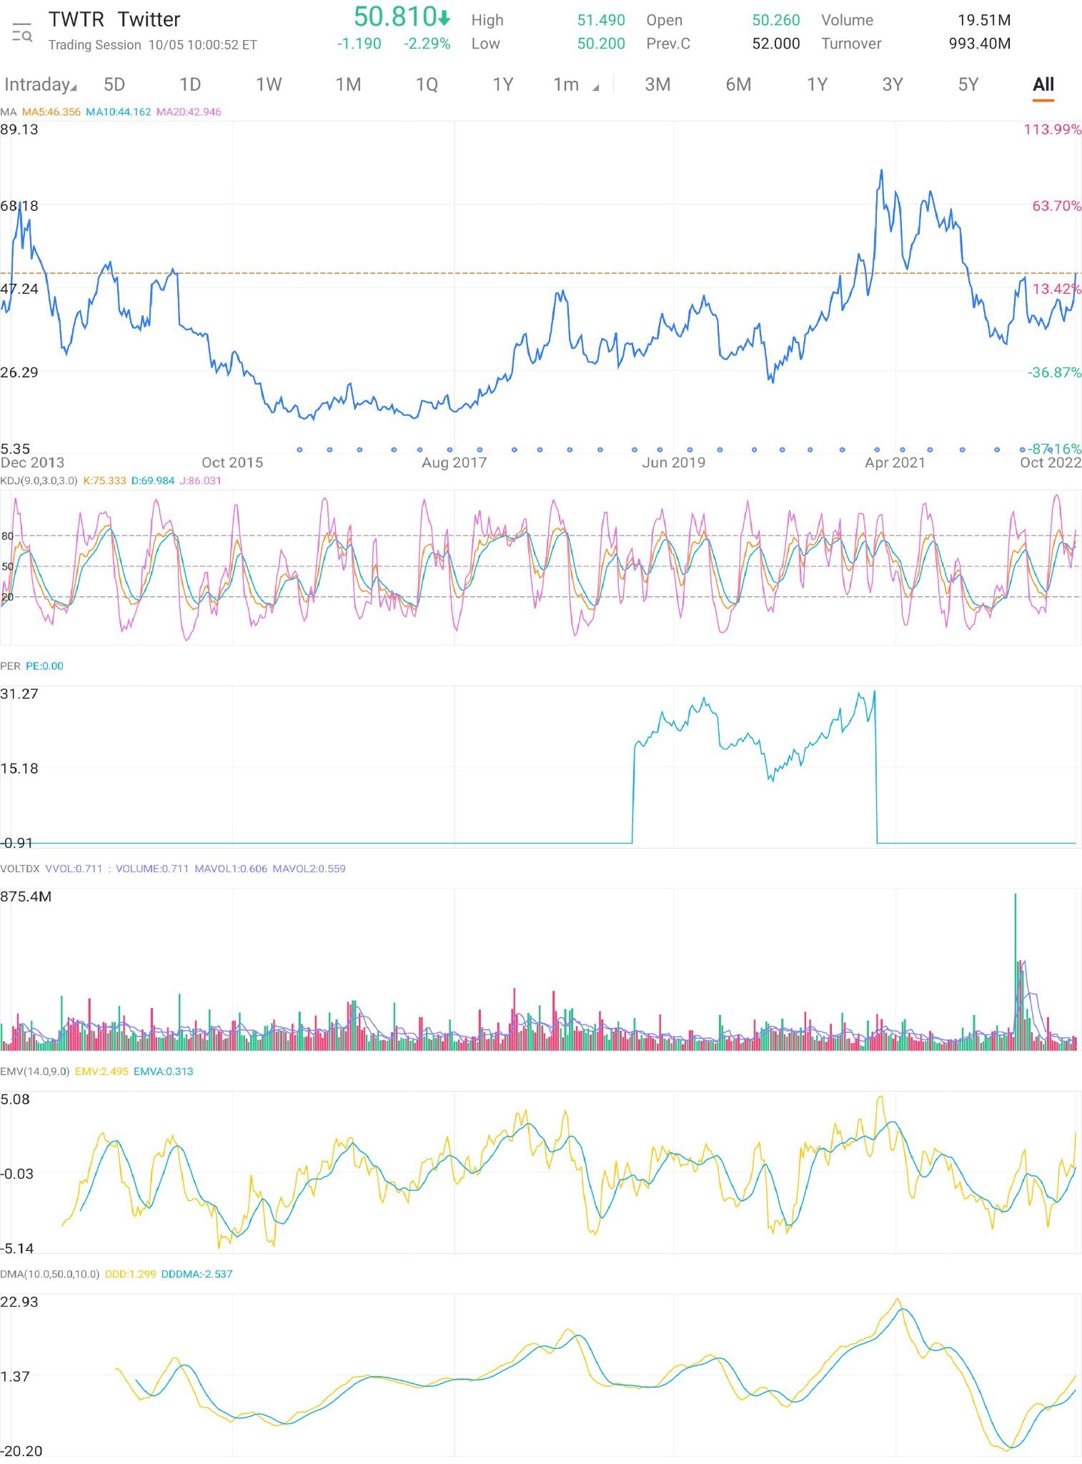
Task: Select the 1W timeframe tab
Action: [269, 84]
